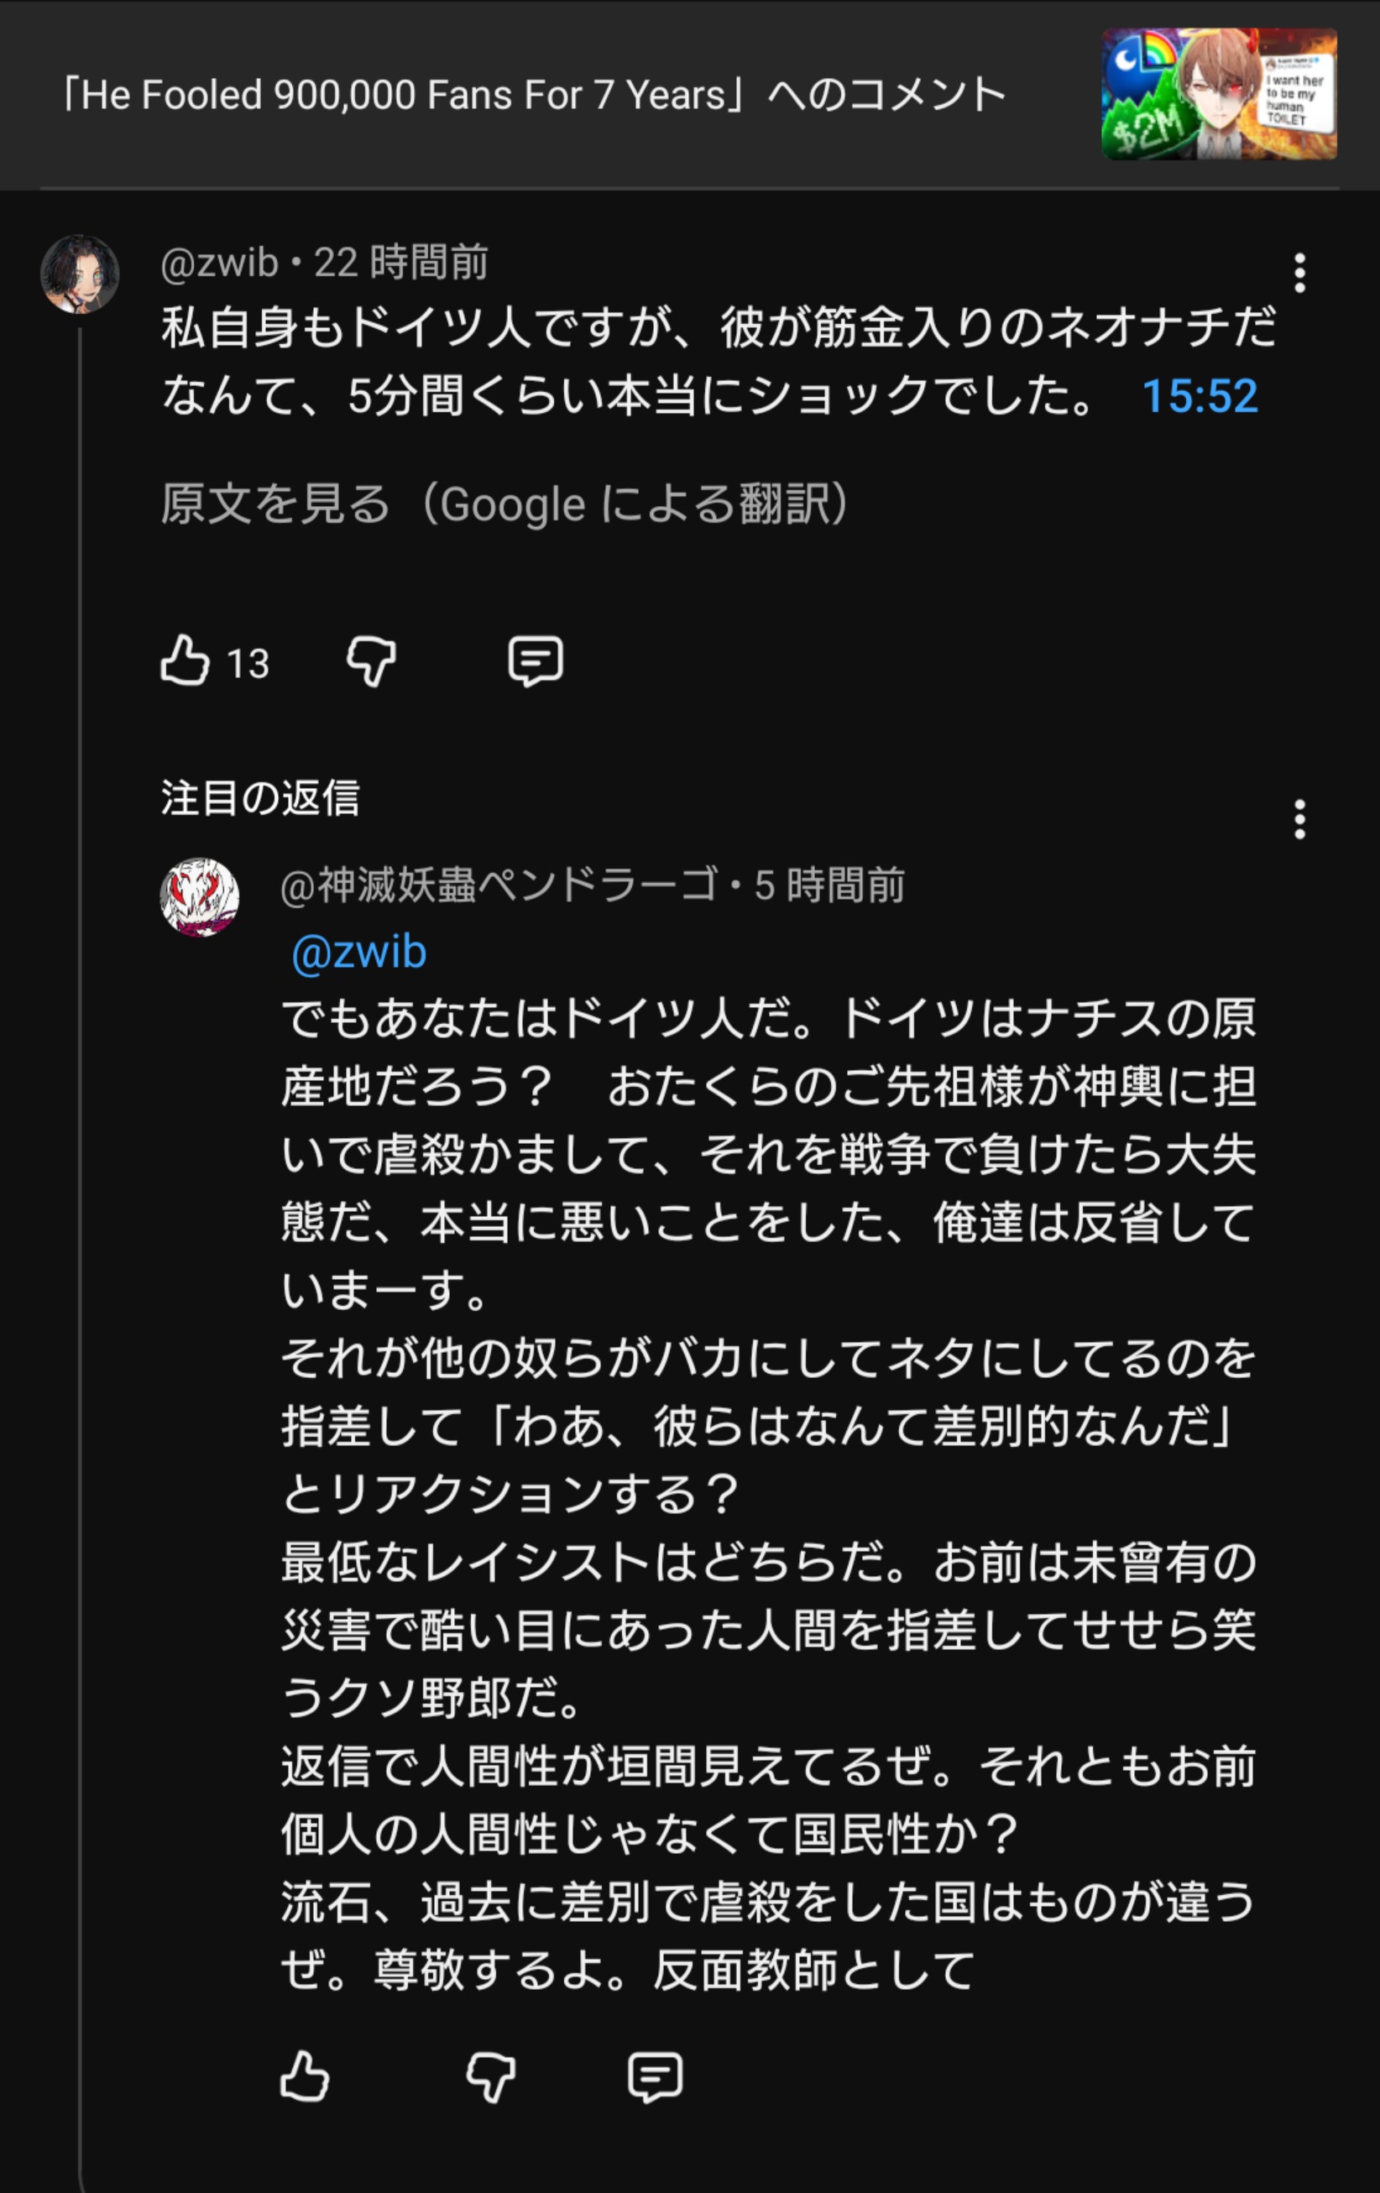Dislike the @zwib comment
1380x2193 pixels.
[371, 661]
